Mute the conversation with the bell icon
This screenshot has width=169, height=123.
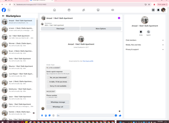(x=141, y=32)
